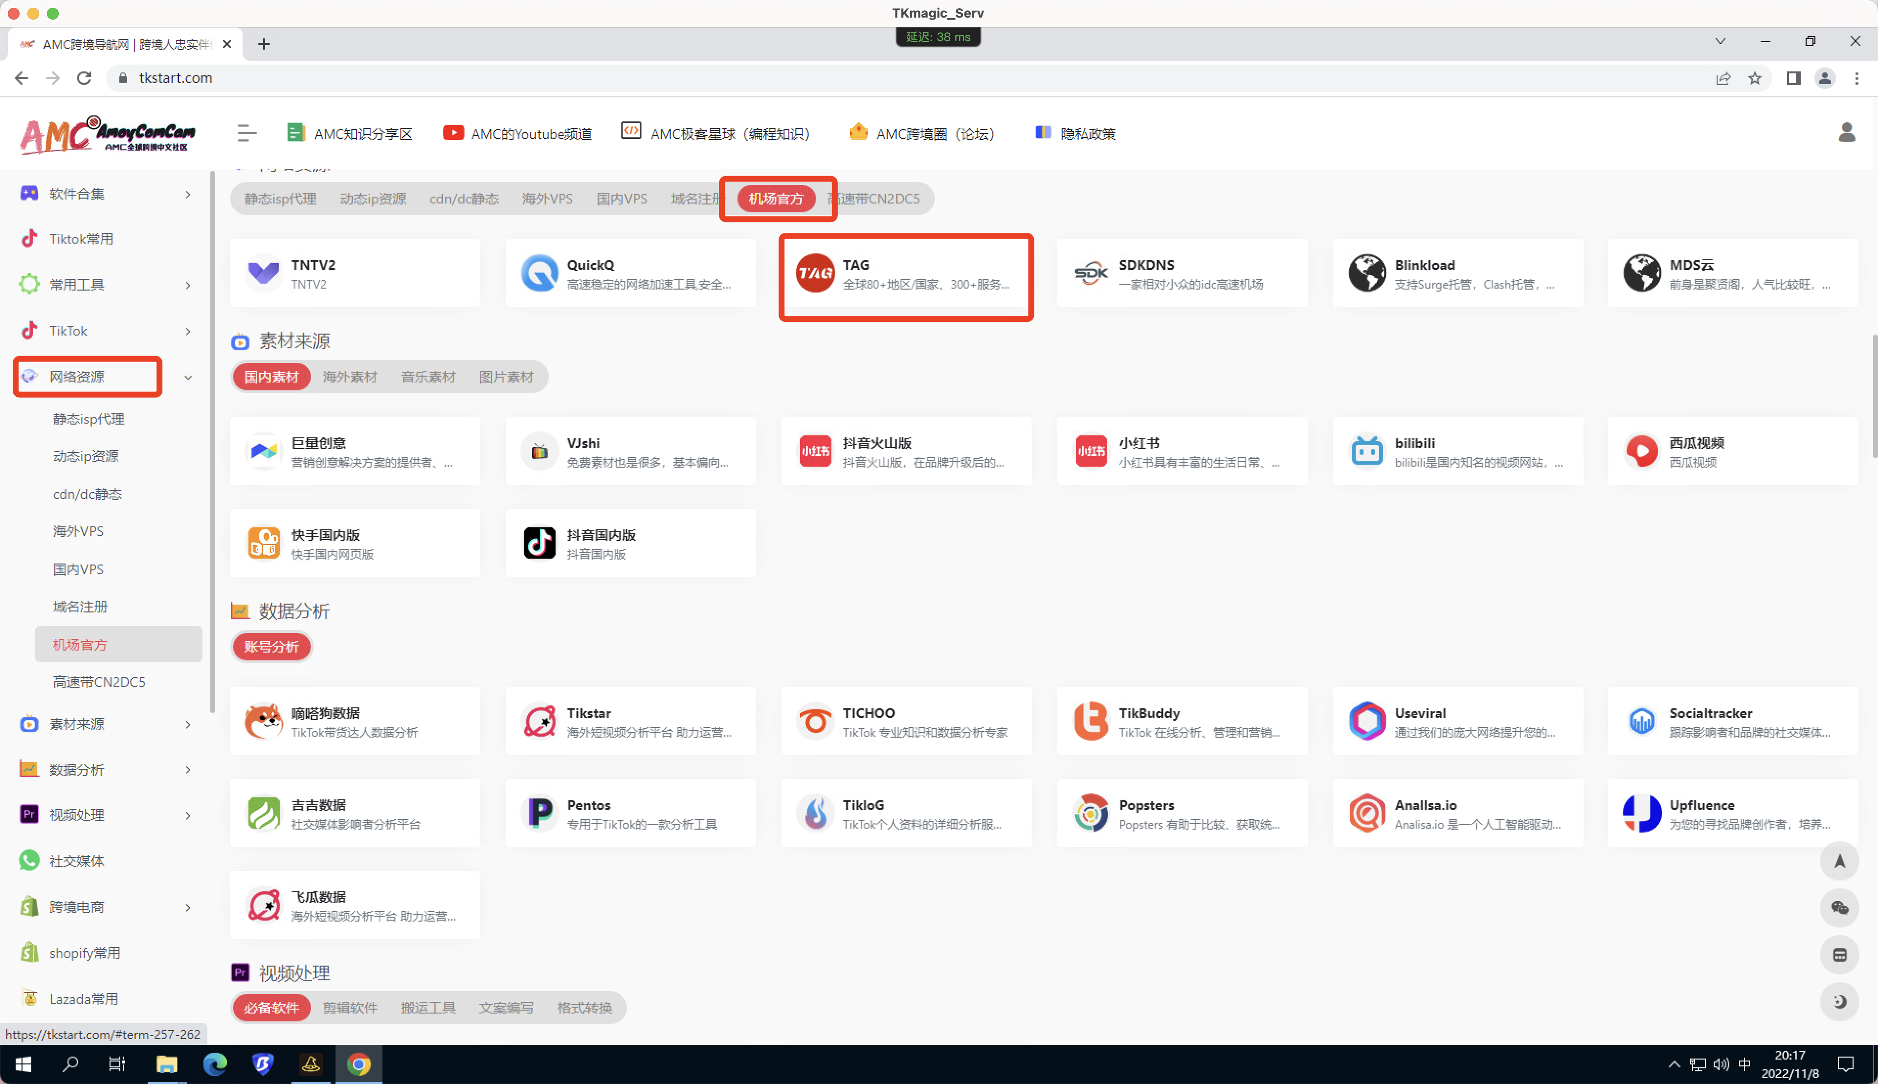Image resolution: width=1878 pixels, height=1084 pixels.
Task: Bookmark this page with star icon
Action: (x=1754, y=78)
